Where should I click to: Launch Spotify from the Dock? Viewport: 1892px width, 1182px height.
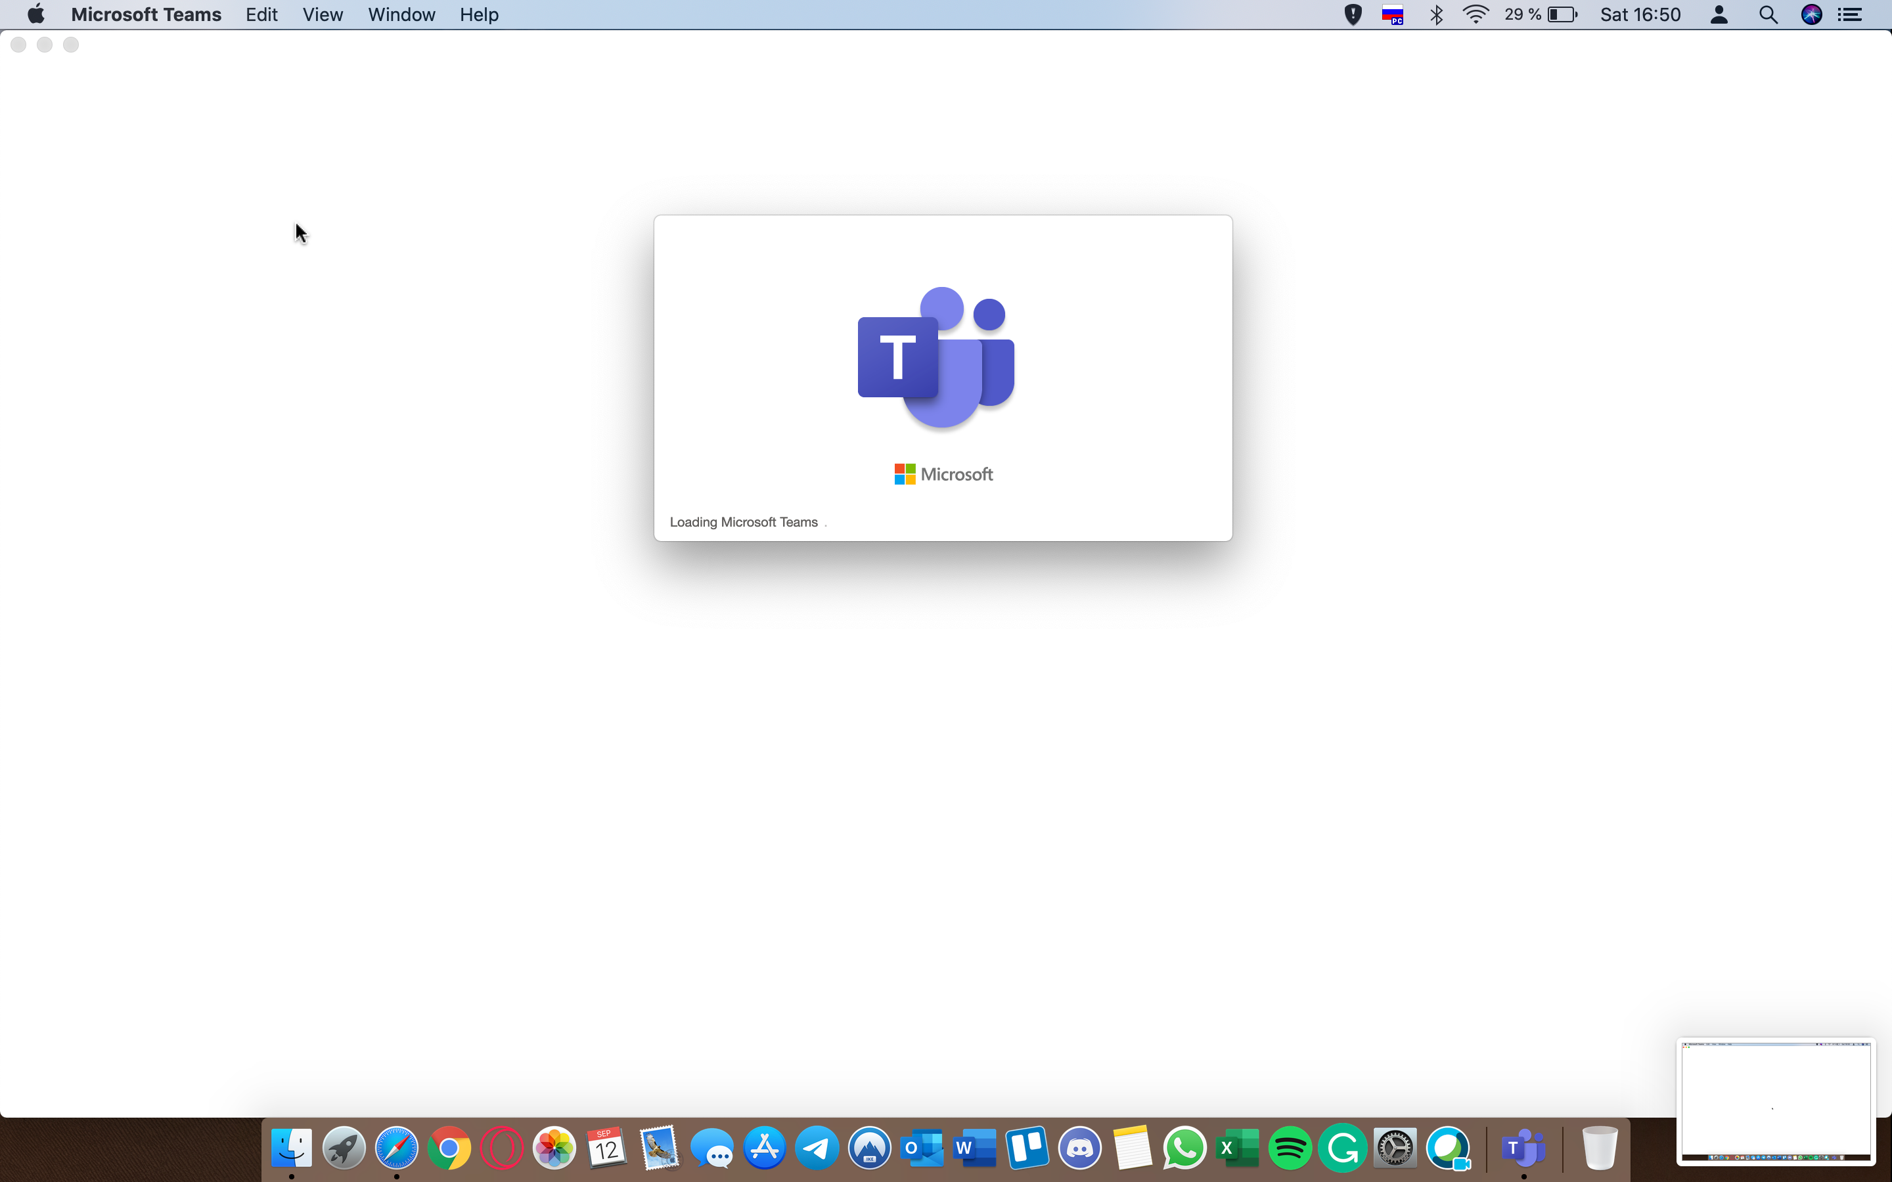pos(1289,1148)
